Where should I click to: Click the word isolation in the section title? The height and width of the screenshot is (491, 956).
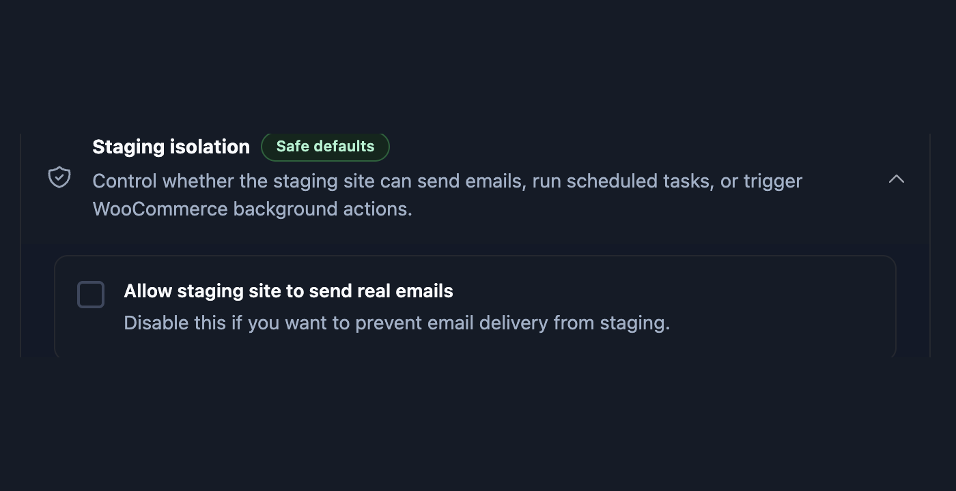tap(210, 147)
